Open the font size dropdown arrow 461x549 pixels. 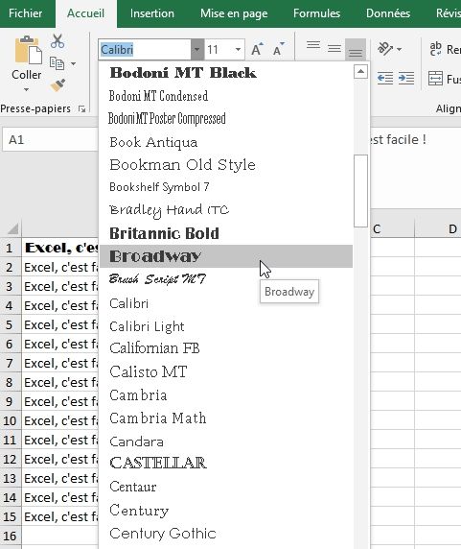tap(238, 49)
